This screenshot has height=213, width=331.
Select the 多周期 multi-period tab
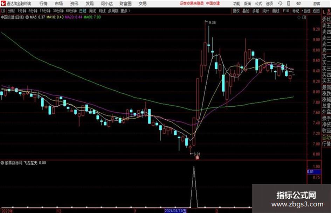click(x=113, y=11)
